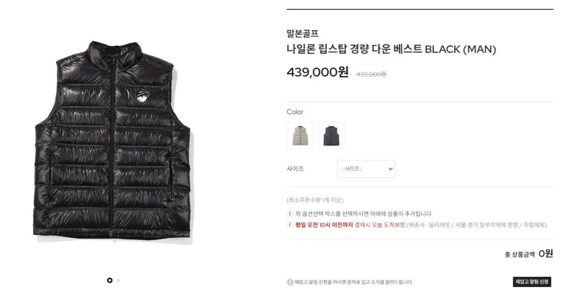Click the first active carousel dot indicator
This screenshot has height=295, width=561.
[x=110, y=280]
